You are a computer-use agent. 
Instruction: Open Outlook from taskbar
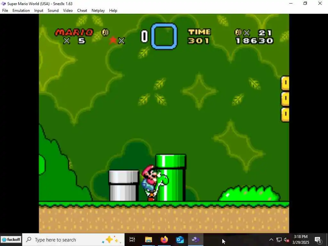[180, 240]
